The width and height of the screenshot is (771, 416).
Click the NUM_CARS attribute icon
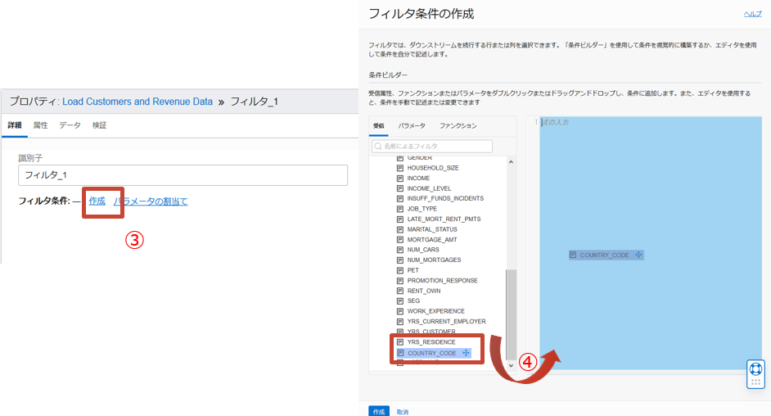point(400,250)
